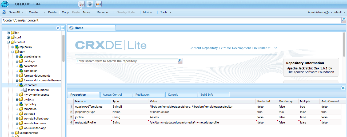
Task: Expand the bin folder
Action: pos(9,33)
